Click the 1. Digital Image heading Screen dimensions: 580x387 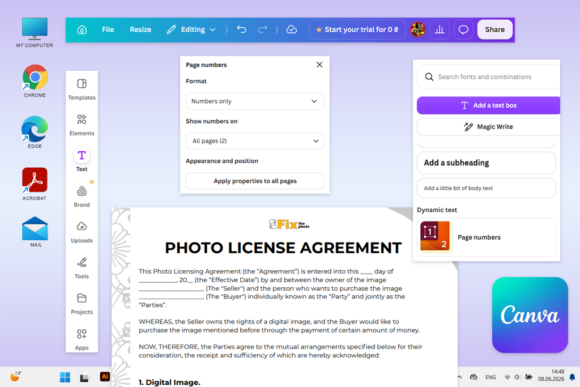click(169, 382)
